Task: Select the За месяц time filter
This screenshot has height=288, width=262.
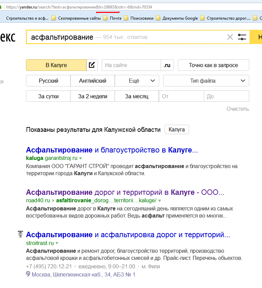Action: (137, 96)
